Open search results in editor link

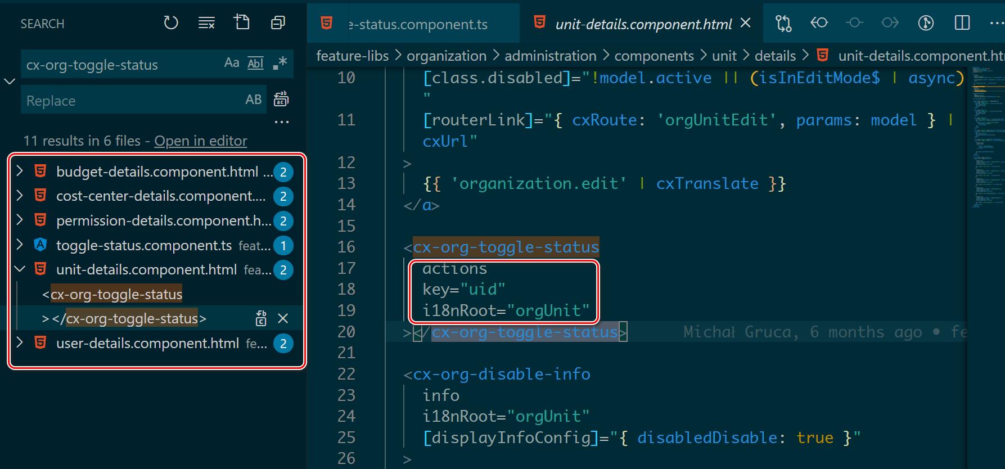[x=201, y=141]
